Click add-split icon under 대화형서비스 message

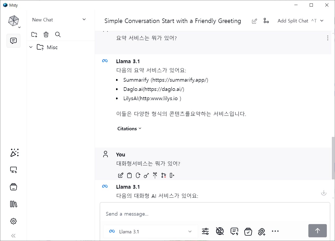pyautogui.click(x=172, y=175)
